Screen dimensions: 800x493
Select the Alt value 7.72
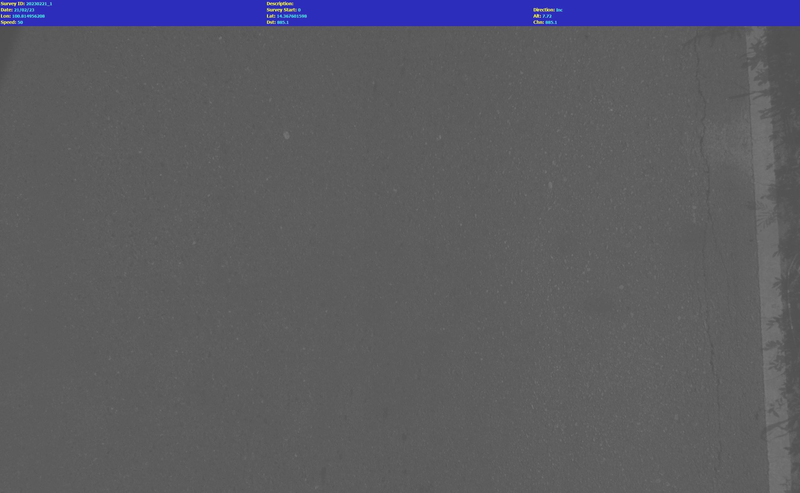coord(547,16)
